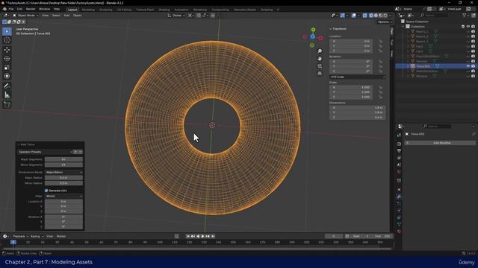Open the Global transform orientation dropdown
This screenshot has height=268, width=478.
[x=176, y=15]
